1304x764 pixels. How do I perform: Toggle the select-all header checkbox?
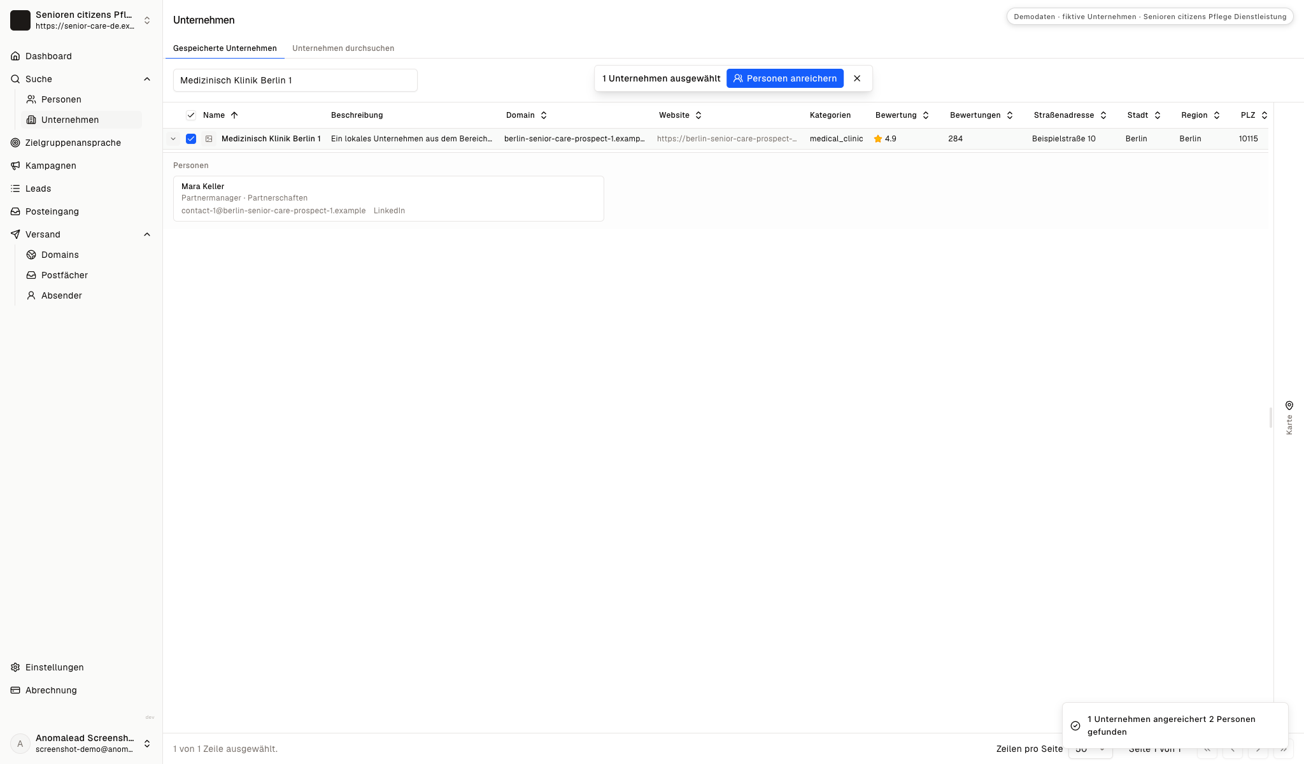tap(191, 115)
